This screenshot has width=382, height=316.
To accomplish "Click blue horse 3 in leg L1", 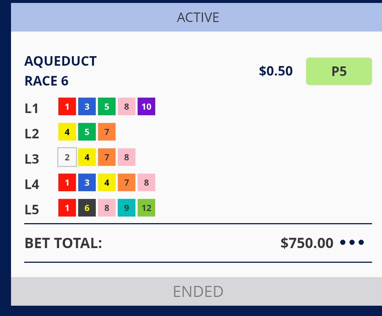I will click(87, 106).
